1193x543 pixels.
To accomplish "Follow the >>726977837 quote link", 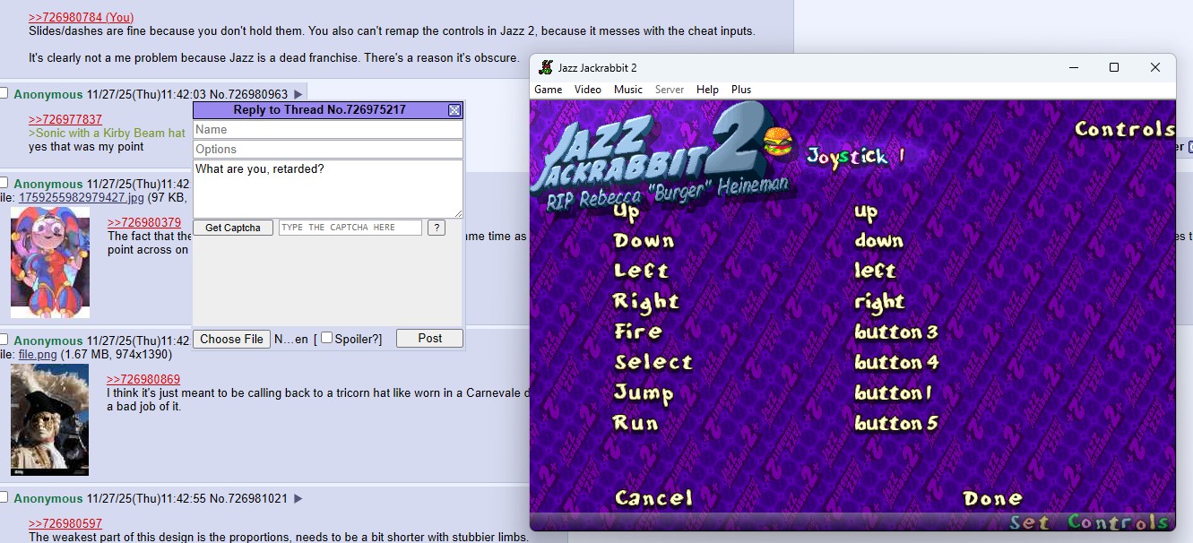I will (65, 119).
